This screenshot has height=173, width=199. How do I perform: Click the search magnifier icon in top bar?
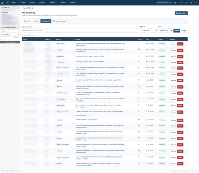[x=170, y=3]
